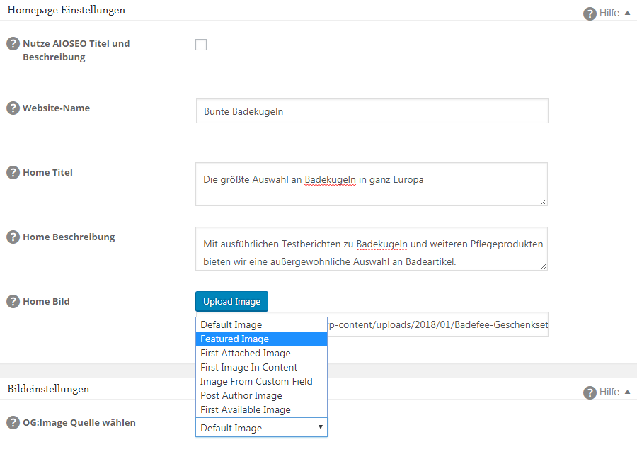Viewport: 637px width, 452px height.
Task: Click help icon next to Home Bild
Action: [13, 301]
